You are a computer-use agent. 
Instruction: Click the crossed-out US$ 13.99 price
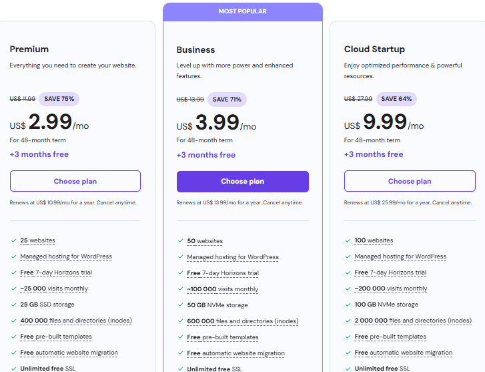(x=190, y=100)
